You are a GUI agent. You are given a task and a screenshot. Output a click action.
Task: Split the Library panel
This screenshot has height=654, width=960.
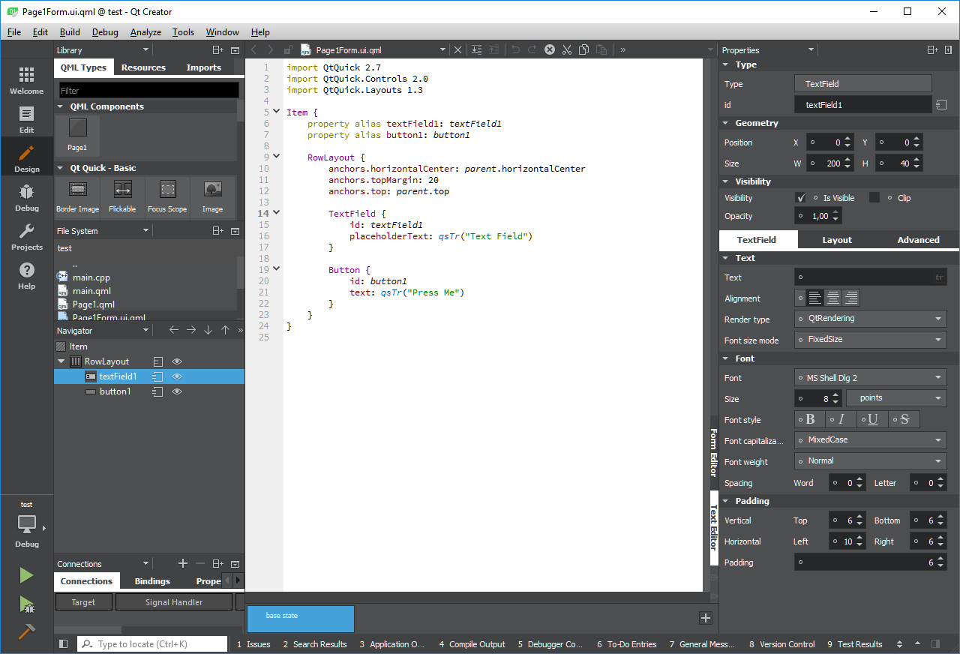(x=217, y=50)
